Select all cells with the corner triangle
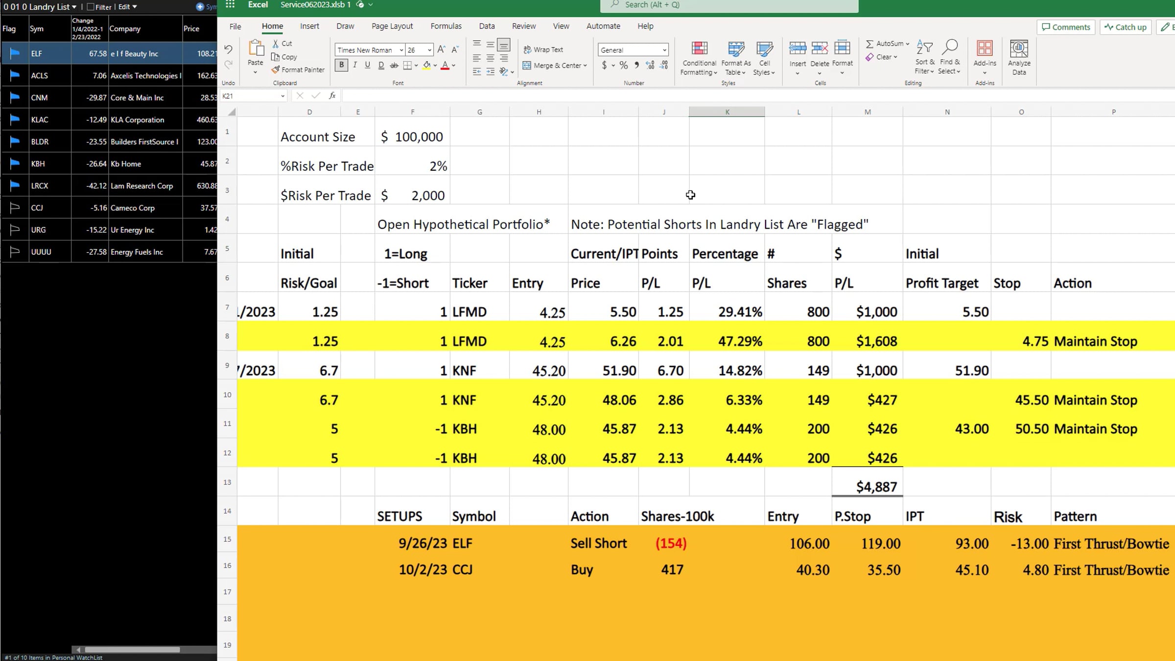 [232, 112]
